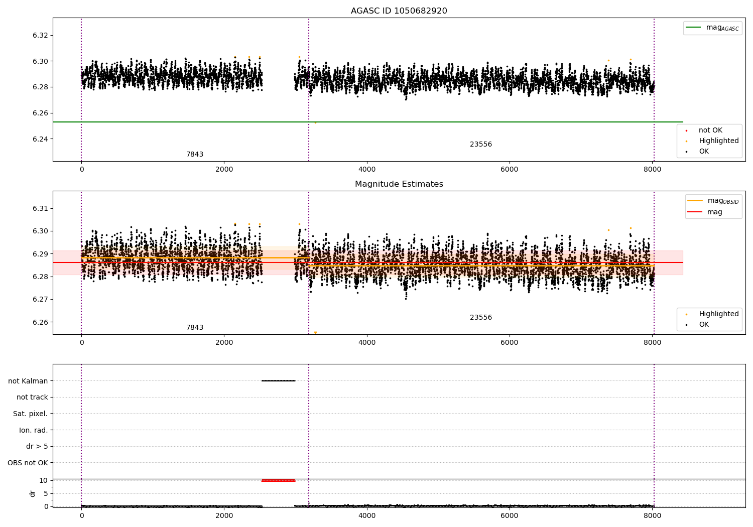Click obsid label '7843' in the top plot

[195, 154]
